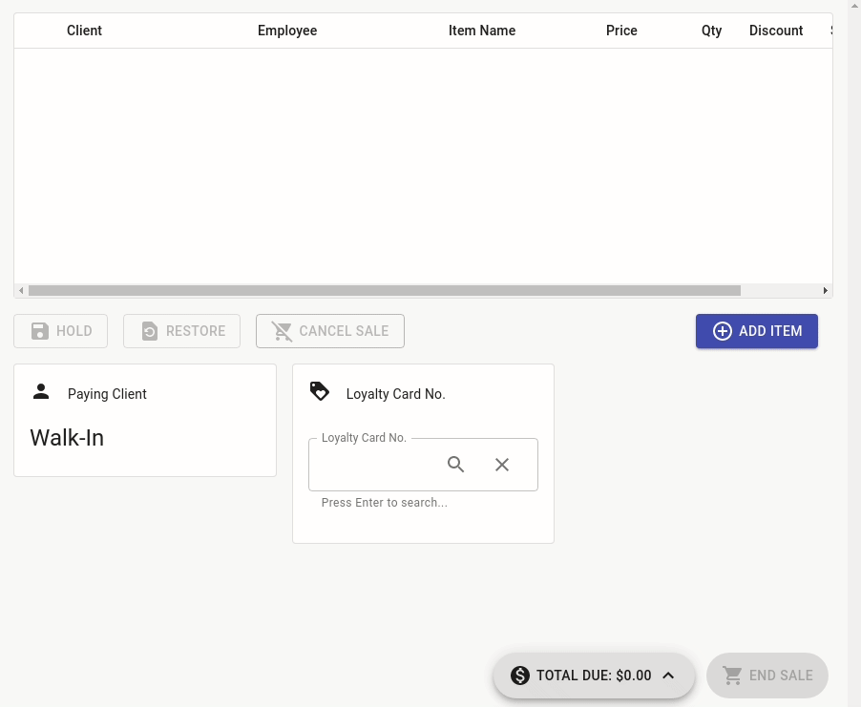Select the Walk-In paying client
861x707 pixels.
pyautogui.click(x=67, y=438)
